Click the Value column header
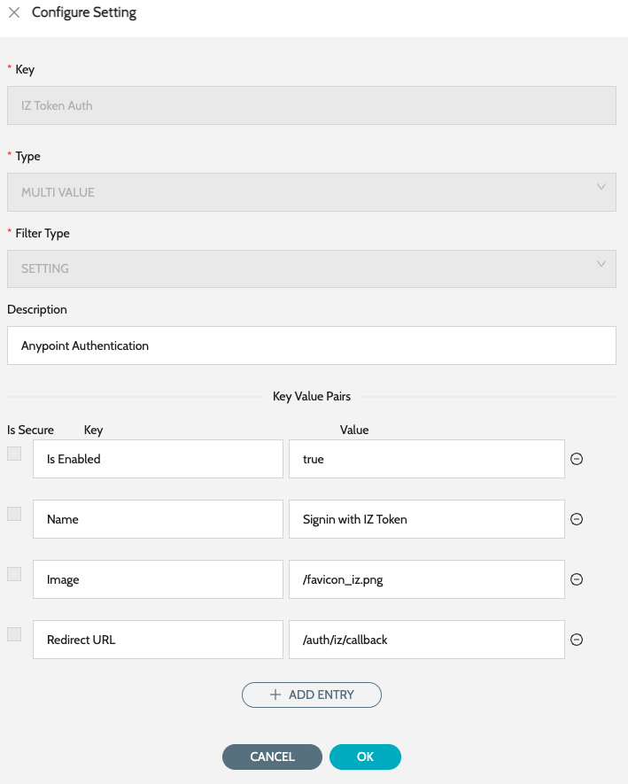Viewport: 628px width, 784px height. 354,430
